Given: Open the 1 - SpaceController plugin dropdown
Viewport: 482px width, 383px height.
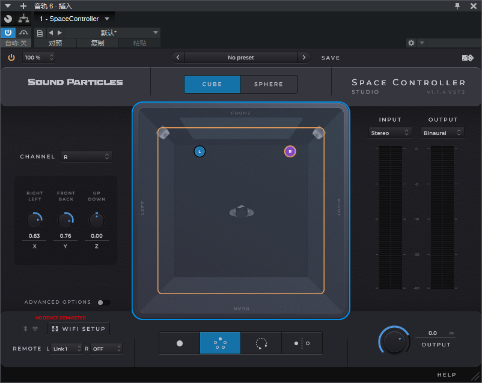Looking at the screenshot, I should pyautogui.click(x=74, y=19).
